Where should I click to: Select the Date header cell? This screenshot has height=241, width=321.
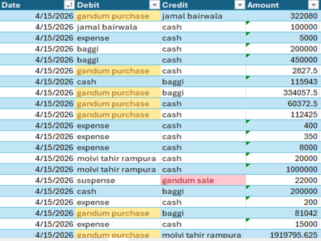point(37,5)
